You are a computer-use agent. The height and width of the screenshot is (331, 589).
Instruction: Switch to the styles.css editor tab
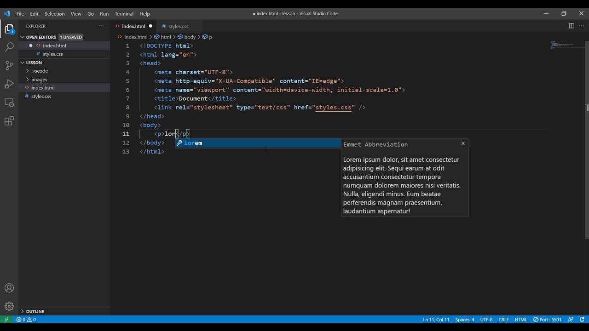point(179,26)
